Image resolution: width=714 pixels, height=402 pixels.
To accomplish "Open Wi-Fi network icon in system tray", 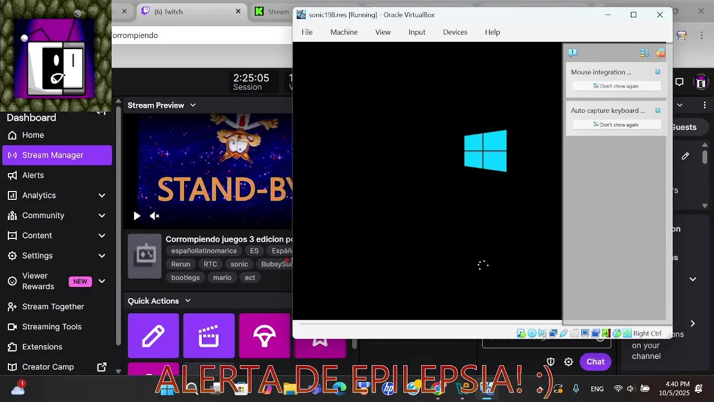I will tap(618, 389).
